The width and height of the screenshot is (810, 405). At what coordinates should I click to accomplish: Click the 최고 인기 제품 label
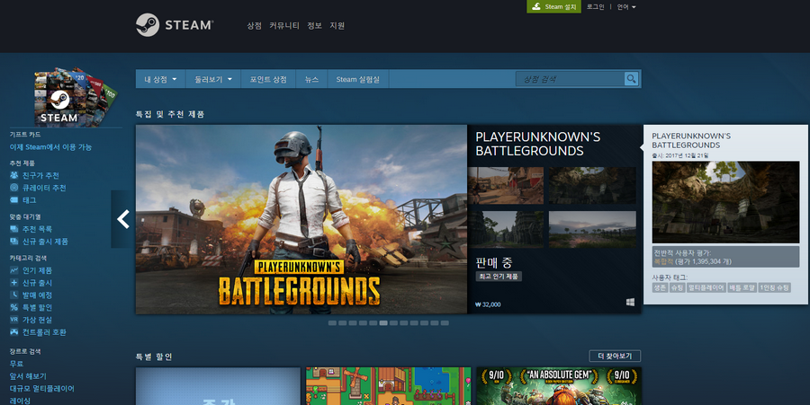(x=499, y=277)
